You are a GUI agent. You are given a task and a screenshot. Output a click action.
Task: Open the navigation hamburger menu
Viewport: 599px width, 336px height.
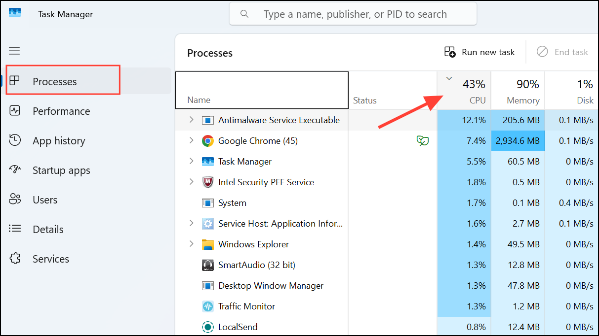click(14, 51)
